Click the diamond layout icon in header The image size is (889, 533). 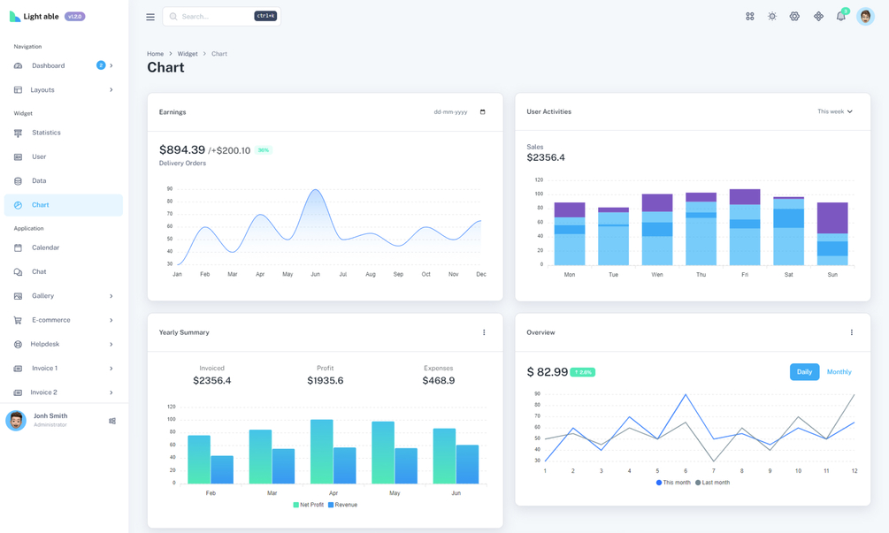point(818,17)
